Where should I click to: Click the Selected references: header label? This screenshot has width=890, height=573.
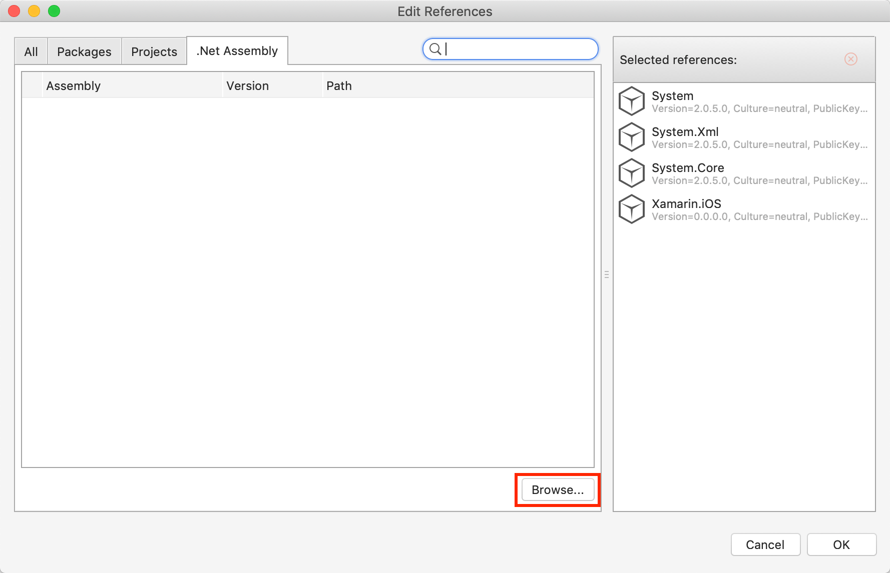pyautogui.click(x=678, y=60)
